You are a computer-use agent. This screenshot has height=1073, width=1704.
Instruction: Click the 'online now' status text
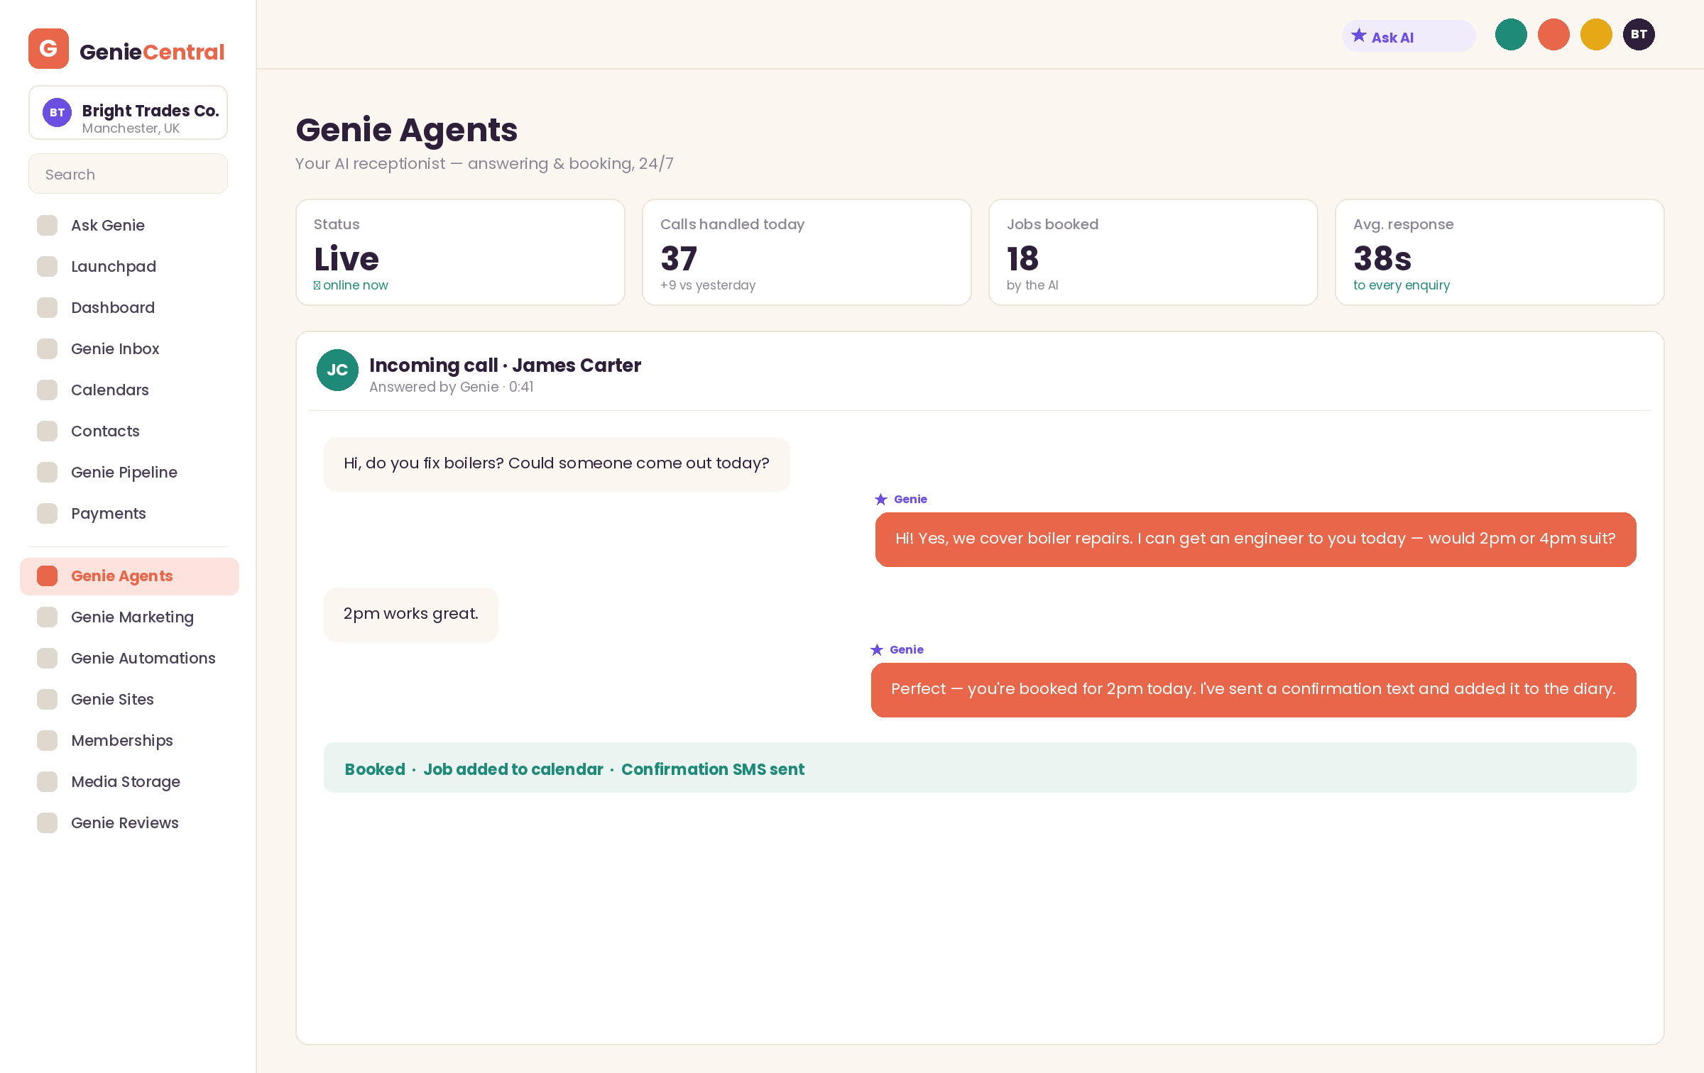[x=351, y=285]
